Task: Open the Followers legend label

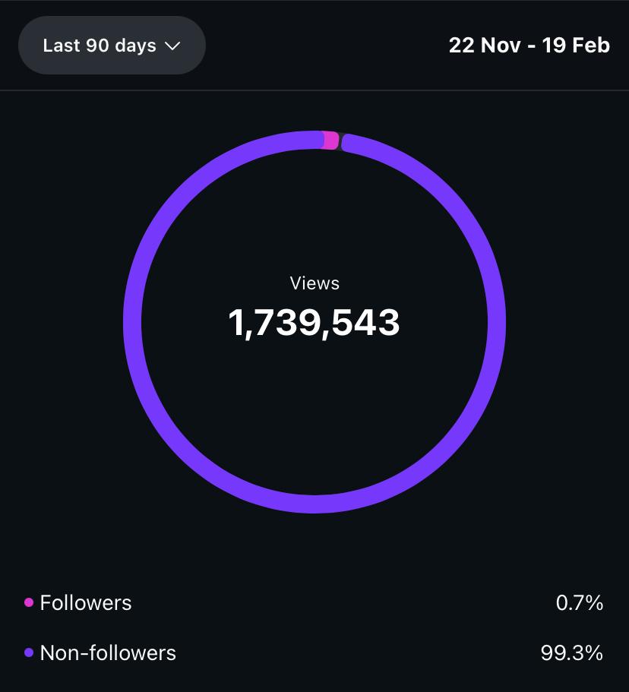Action: [x=86, y=603]
